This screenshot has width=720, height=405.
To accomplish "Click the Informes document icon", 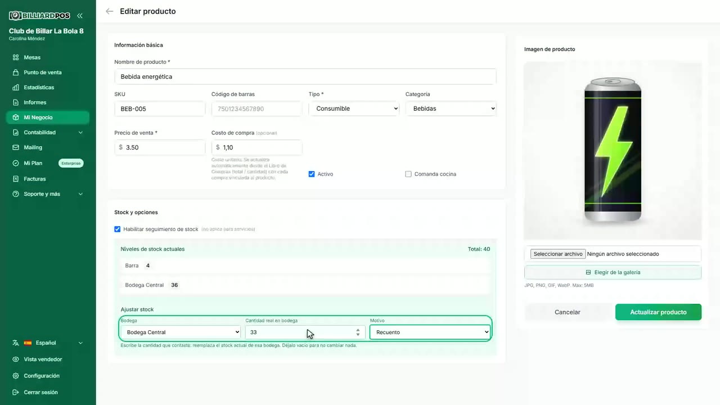I will coord(16,102).
